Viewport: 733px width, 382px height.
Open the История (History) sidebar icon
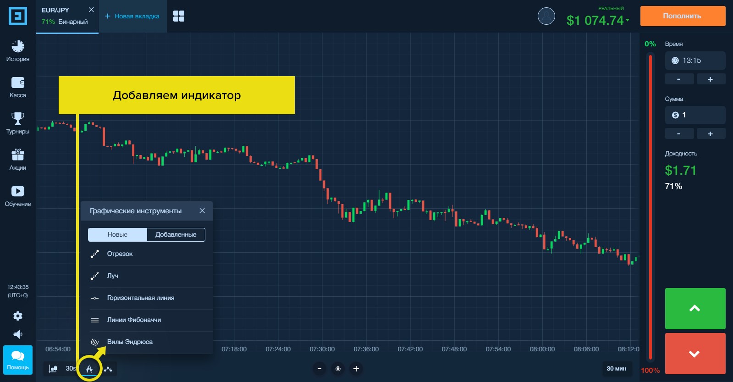point(17,50)
